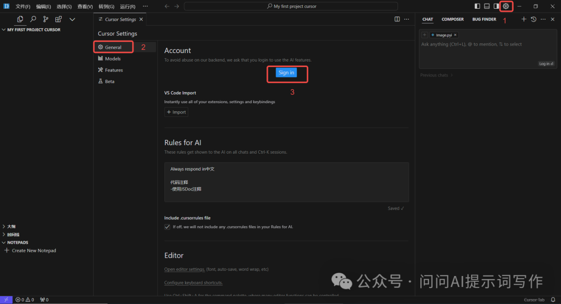The height and width of the screenshot is (304, 561).
Task: Click Cursor Tab status entry
Action: point(534,300)
